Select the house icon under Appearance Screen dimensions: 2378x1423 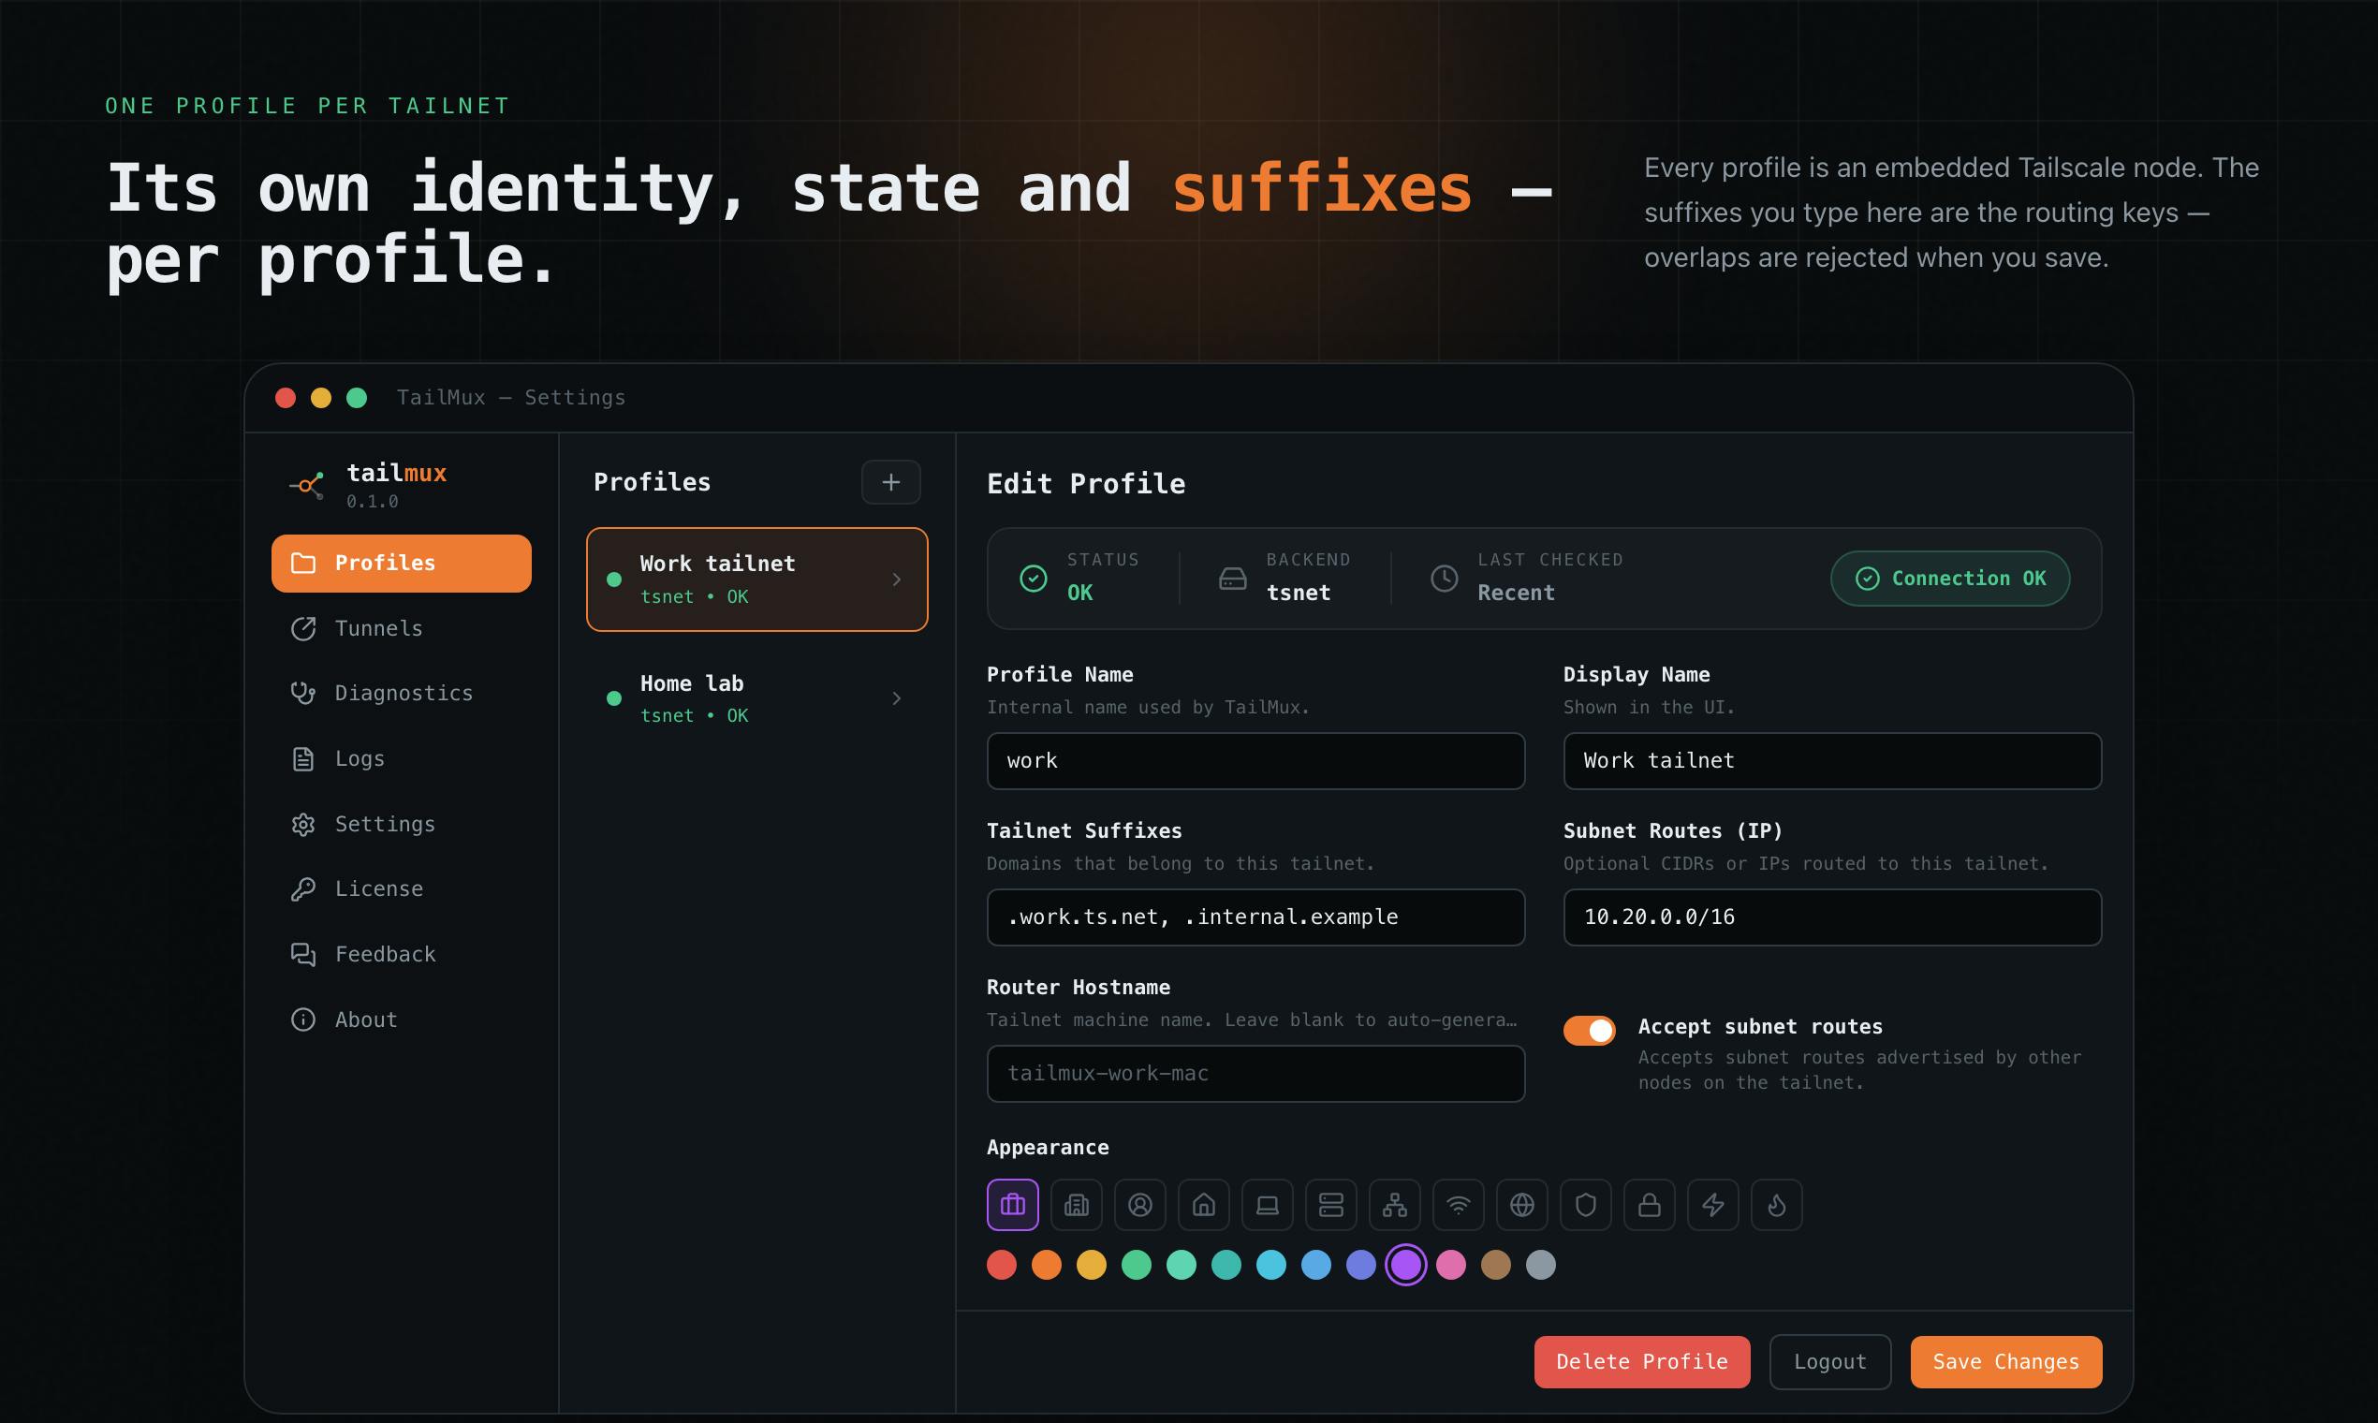click(x=1203, y=1204)
